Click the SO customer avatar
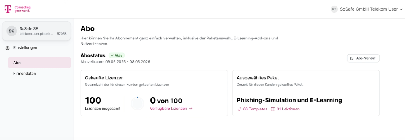This screenshot has height=140, width=405. coord(12,31)
